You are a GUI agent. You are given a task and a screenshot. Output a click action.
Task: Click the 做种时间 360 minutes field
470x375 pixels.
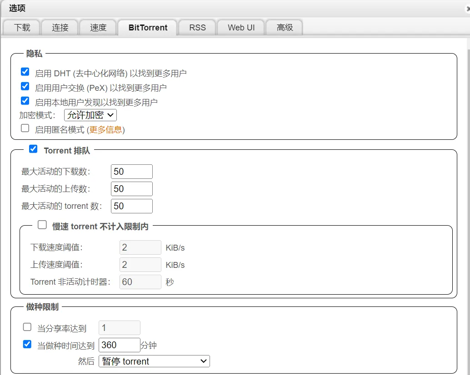pyautogui.click(x=119, y=345)
